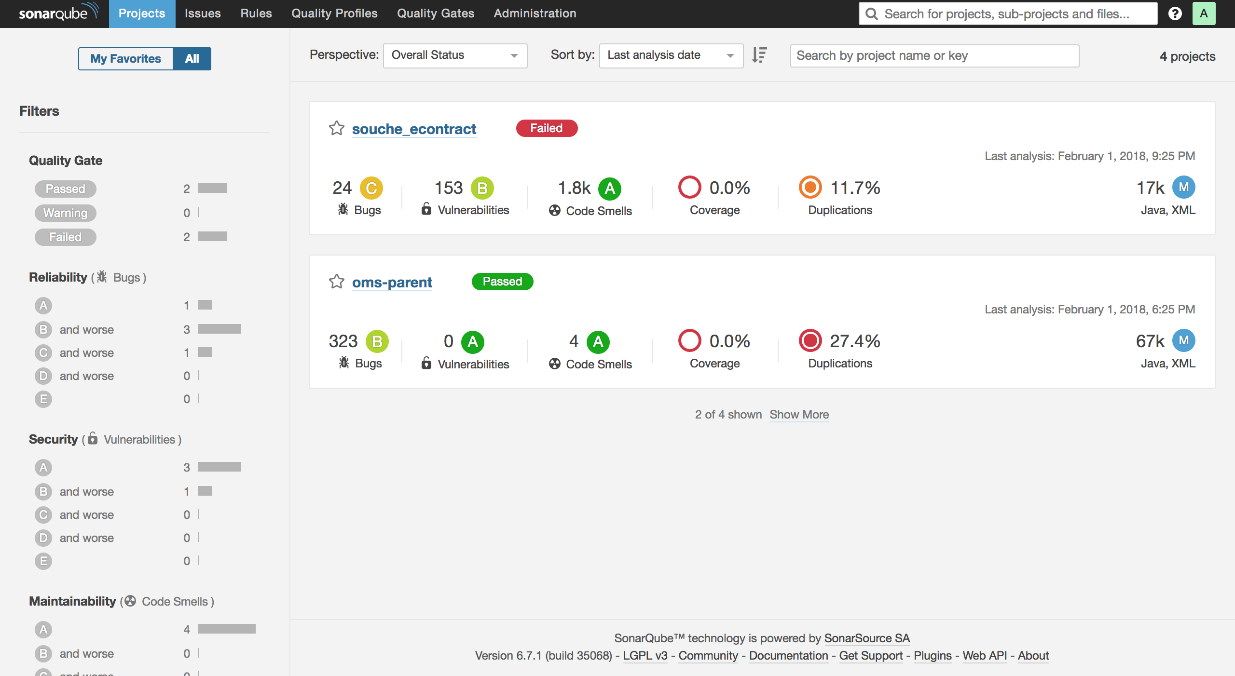The image size is (1235, 676).
Task: Click the bug icon in oms-parent card
Action: pos(343,363)
